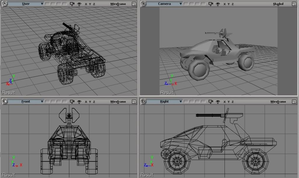Select last memo camera slot in User viewport
The image size is (299, 178).
pyautogui.click(x=65, y=4)
